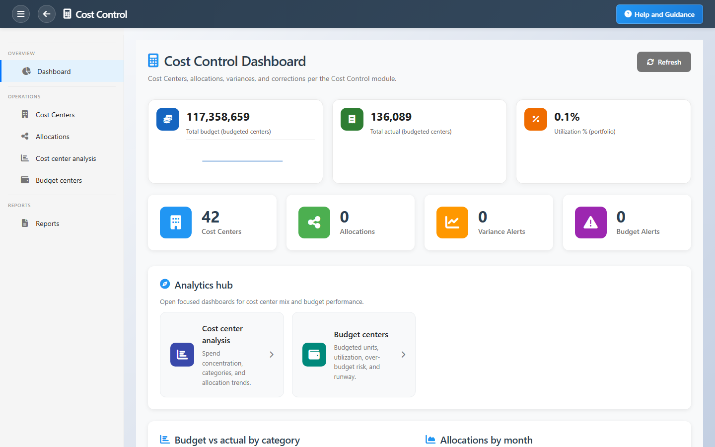Open Dashboard in the sidebar
The height and width of the screenshot is (447, 715).
click(x=63, y=72)
